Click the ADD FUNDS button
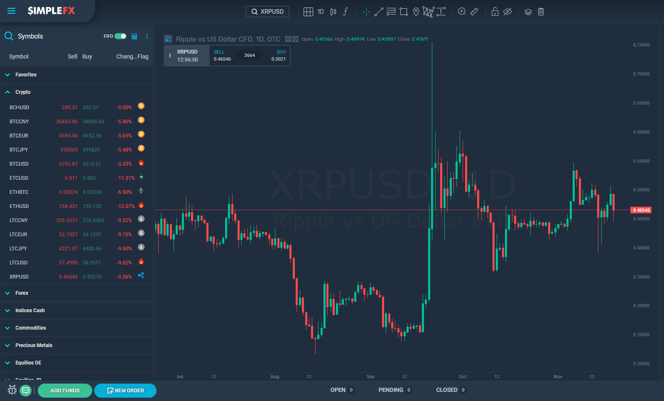Image resolution: width=664 pixels, height=401 pixels. 65,391
